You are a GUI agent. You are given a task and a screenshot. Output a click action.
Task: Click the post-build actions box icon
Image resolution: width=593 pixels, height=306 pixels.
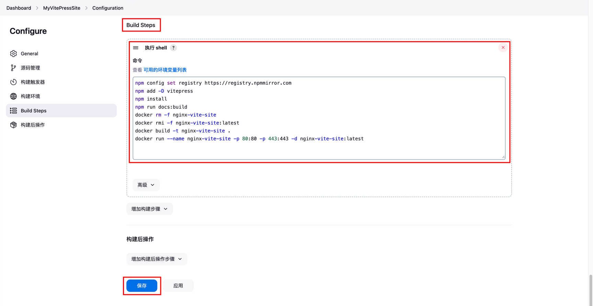point(13,125)
